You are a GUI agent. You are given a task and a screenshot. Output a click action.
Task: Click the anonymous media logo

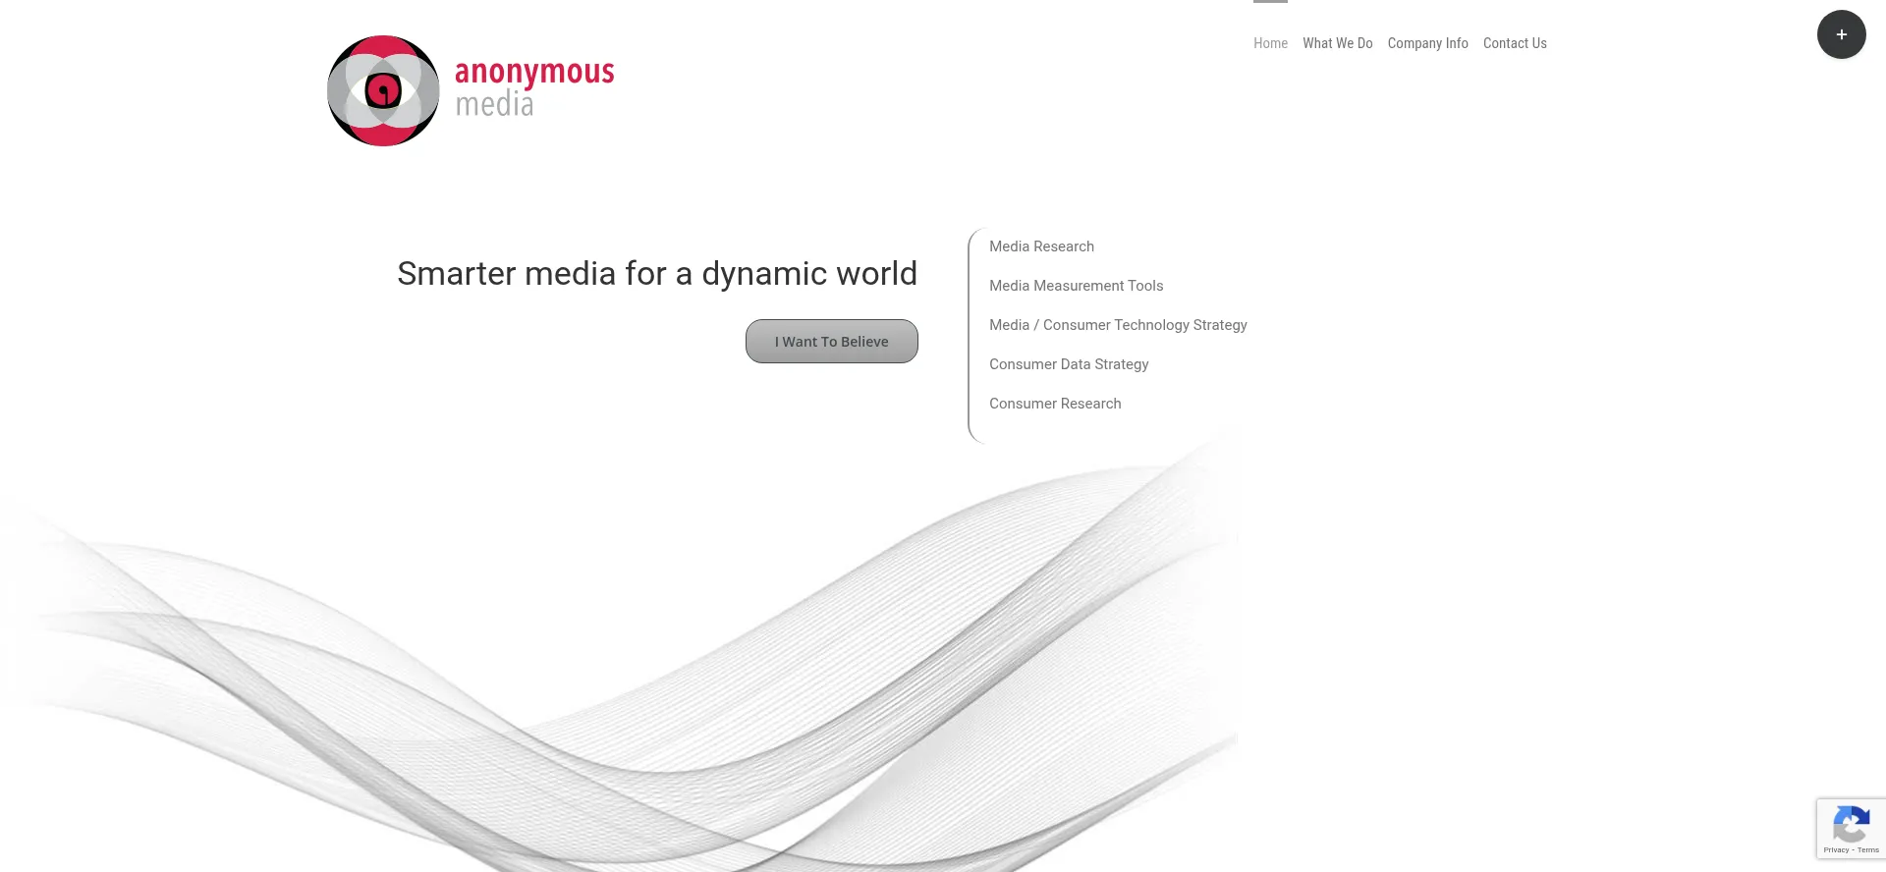[471, 90]
